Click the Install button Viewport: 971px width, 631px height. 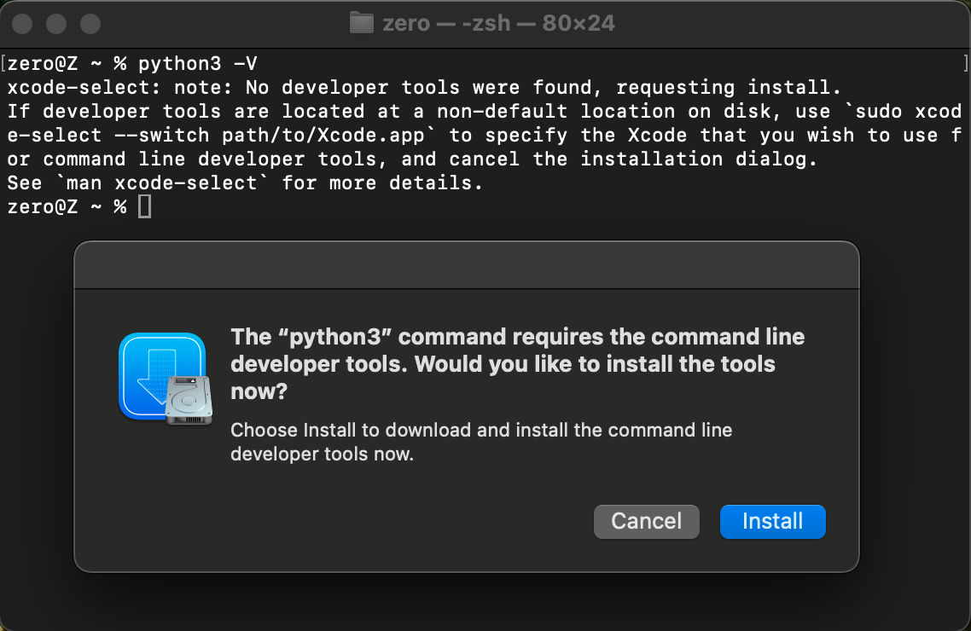tap(772, 522)
